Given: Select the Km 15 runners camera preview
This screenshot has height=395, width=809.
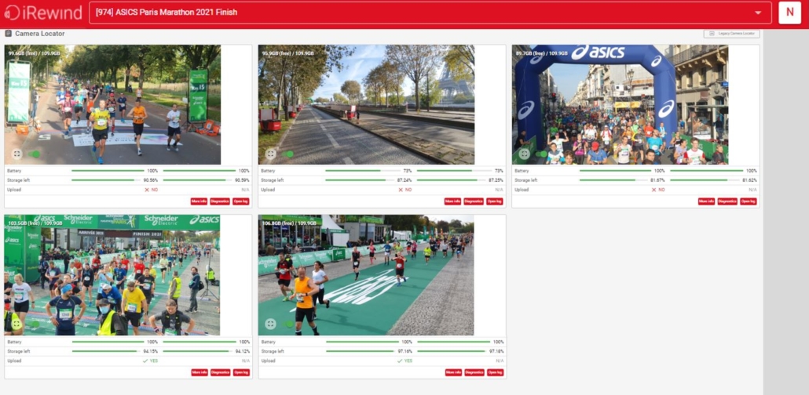Looking at the screenshot, I should 112,104.
